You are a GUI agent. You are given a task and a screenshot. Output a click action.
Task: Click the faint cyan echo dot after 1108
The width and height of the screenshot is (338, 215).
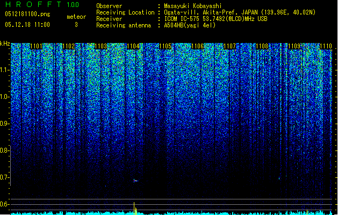279,178
